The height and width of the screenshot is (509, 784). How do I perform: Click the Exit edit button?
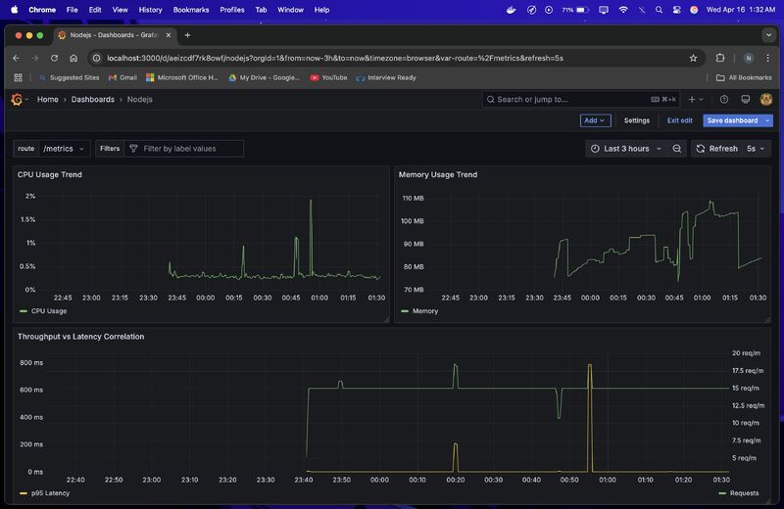pyautogui.click(x=679, y=120)
